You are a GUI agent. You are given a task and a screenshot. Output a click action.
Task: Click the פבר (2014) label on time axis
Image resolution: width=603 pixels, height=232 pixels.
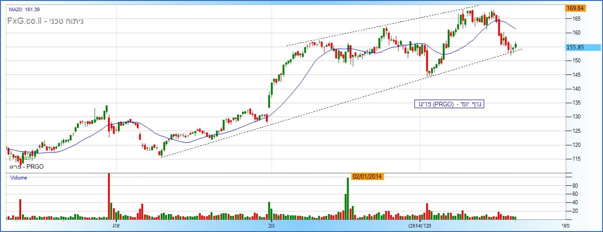pyautogui.click(x=420, y=226)
